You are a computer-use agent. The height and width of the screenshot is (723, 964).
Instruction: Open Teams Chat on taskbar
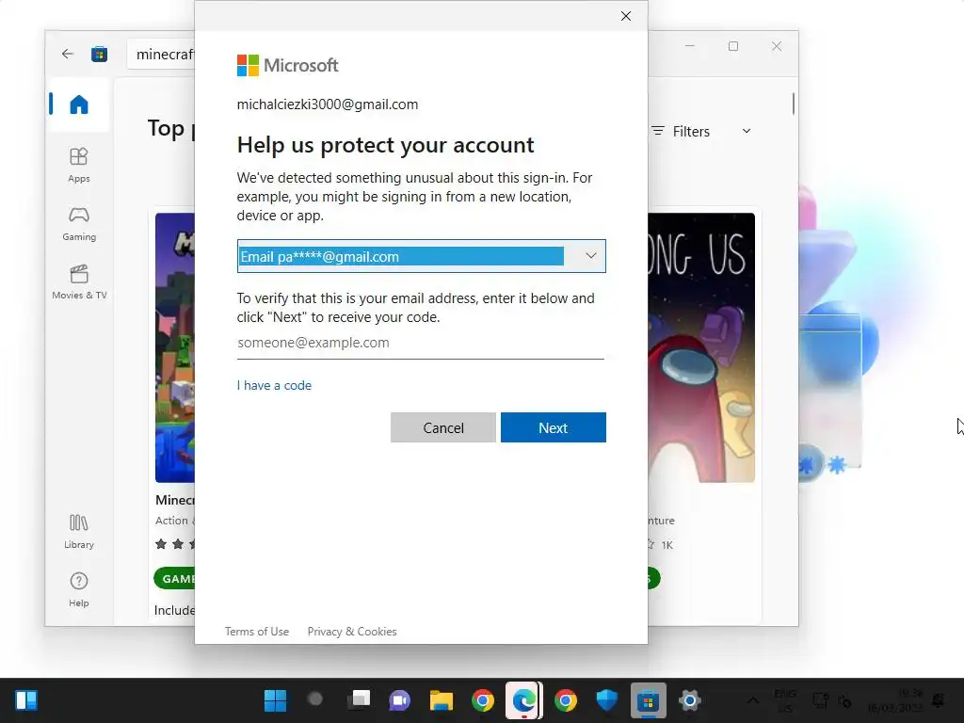(x=399, y=700)
